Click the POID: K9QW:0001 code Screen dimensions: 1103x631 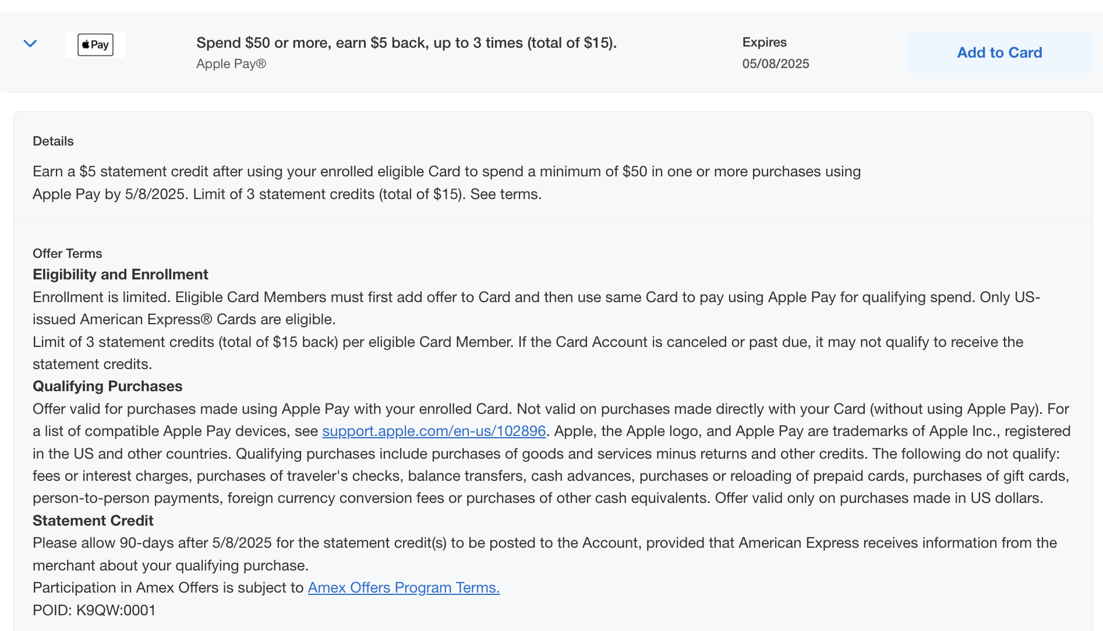(x=94, y=611)
